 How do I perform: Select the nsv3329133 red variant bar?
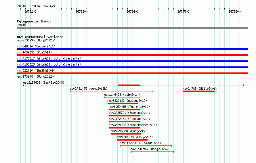point(123,103)
